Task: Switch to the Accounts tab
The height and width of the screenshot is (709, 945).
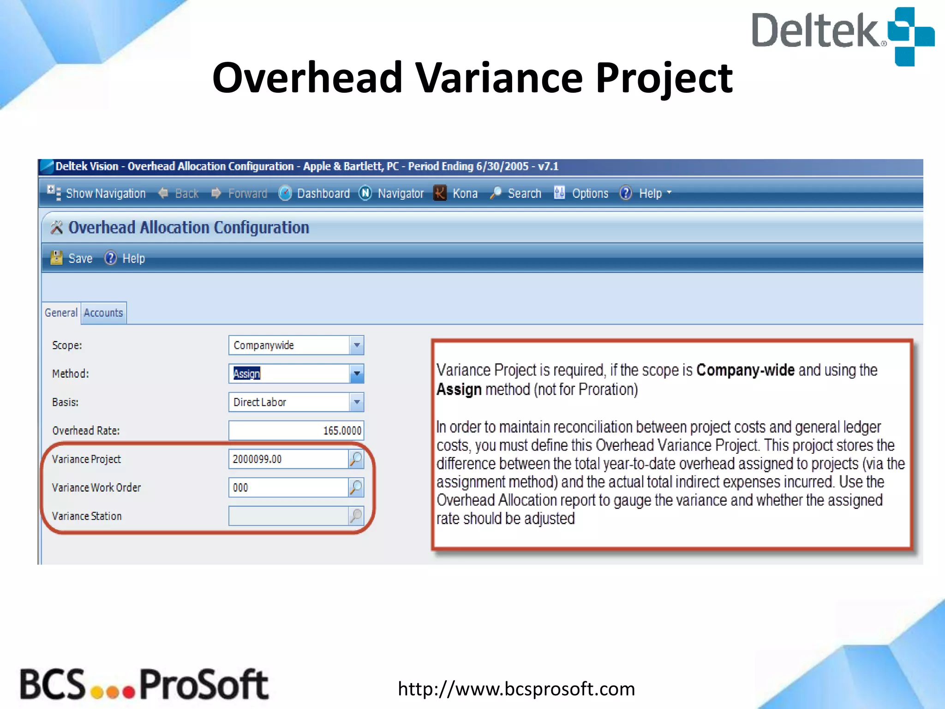Action: 103,313
